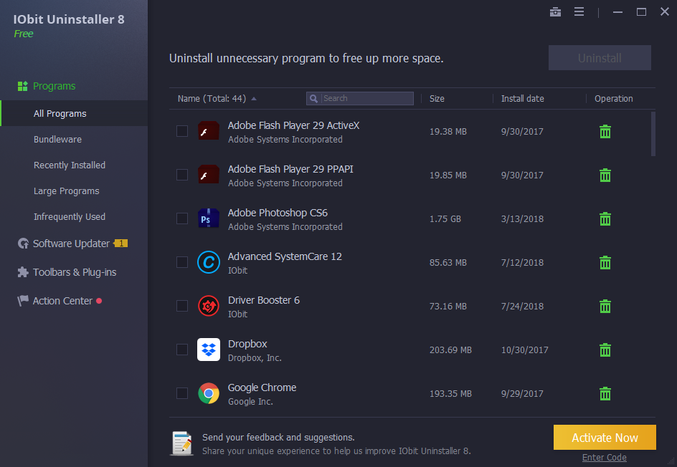Select the Dropbox checkbox
This screenshot has height=467, width=677.
tap(182, 350)
